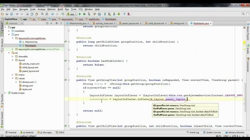
Task: Click the Cut scissors icon
Action: click(x=27, y=14)
